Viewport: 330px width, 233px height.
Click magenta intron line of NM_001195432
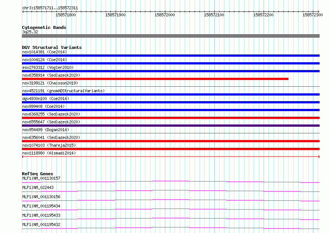pos(171,227)
